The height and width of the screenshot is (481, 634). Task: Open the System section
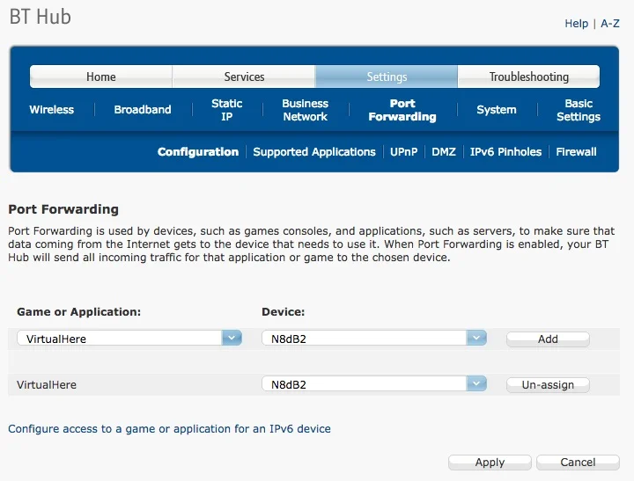(497, 109)
